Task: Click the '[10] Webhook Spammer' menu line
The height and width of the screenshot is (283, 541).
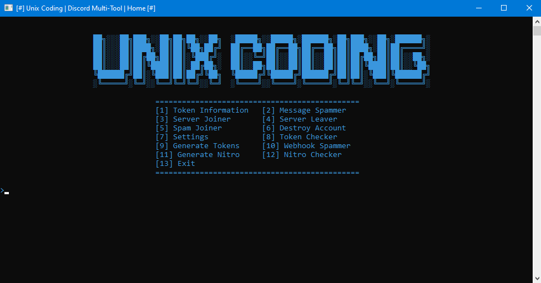Action: [x=306, y=146]
